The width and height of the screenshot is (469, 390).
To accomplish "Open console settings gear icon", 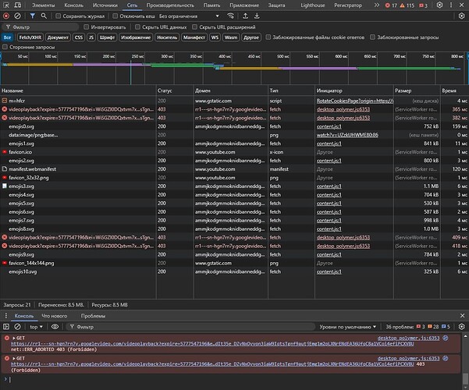I will 461,327.
